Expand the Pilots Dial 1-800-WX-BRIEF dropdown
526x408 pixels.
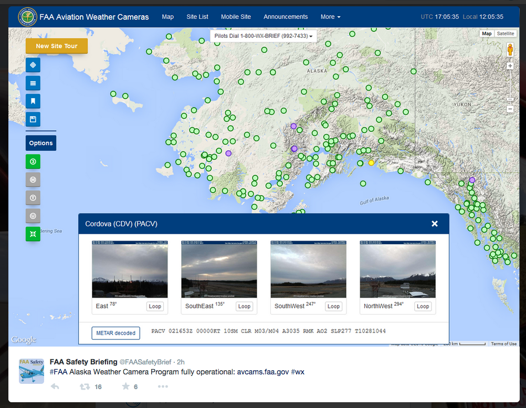coord(264,36)
